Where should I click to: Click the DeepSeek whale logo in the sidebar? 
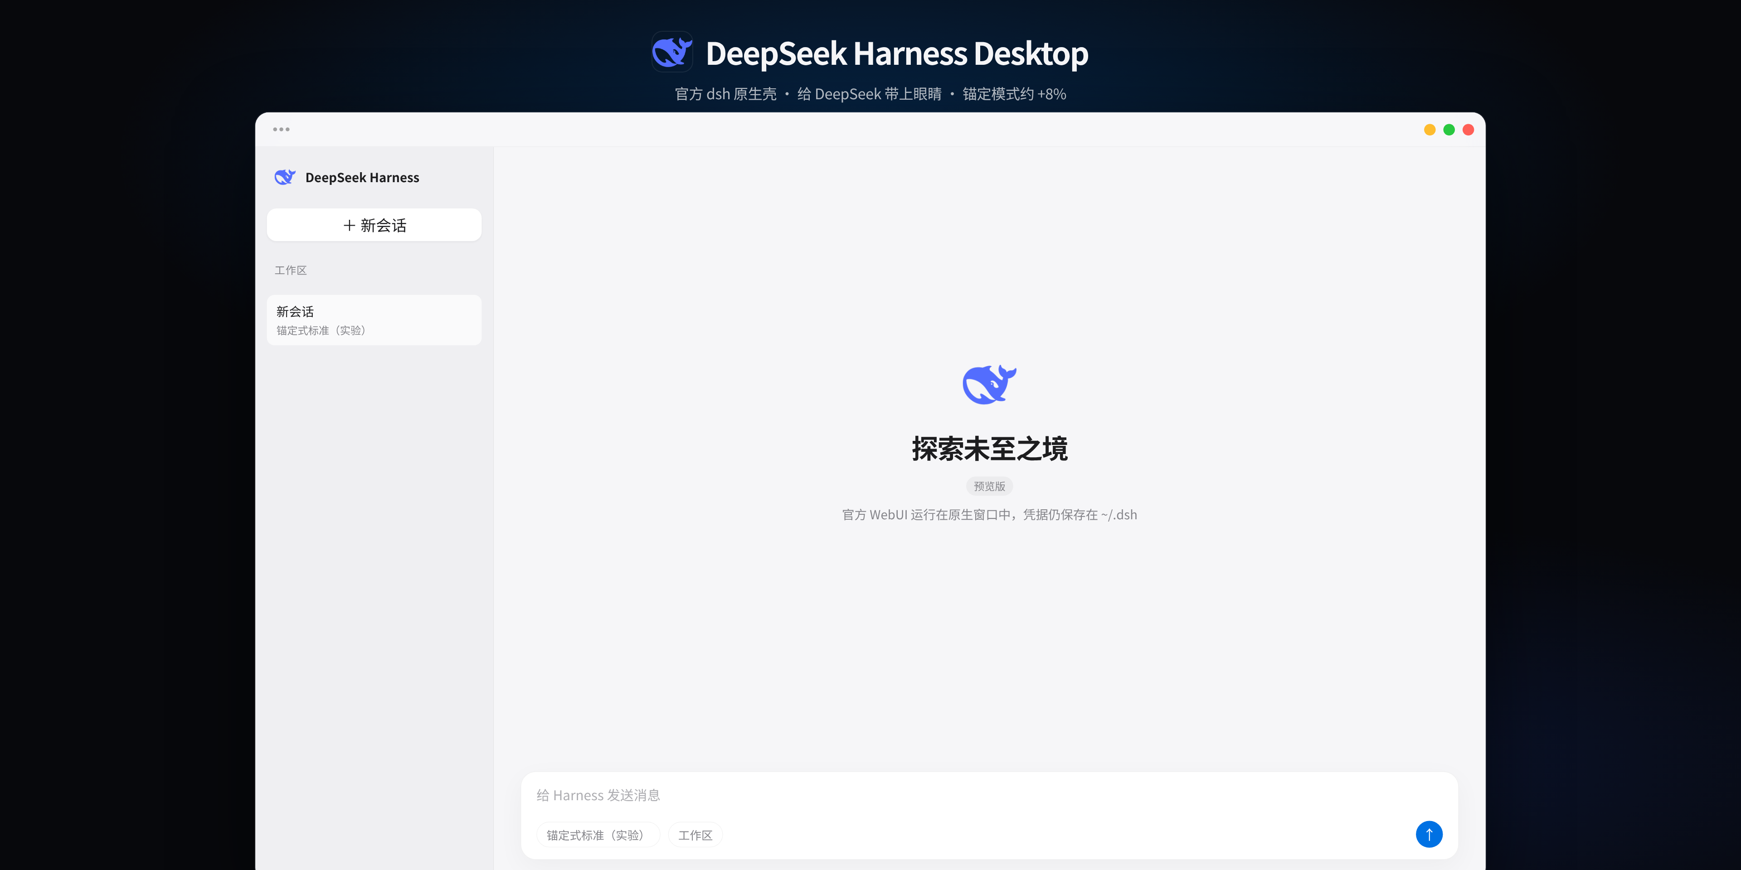click(x=285, y=177)
